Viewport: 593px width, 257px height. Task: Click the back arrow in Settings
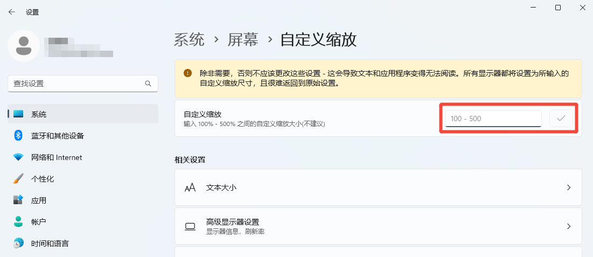point(12,11)
